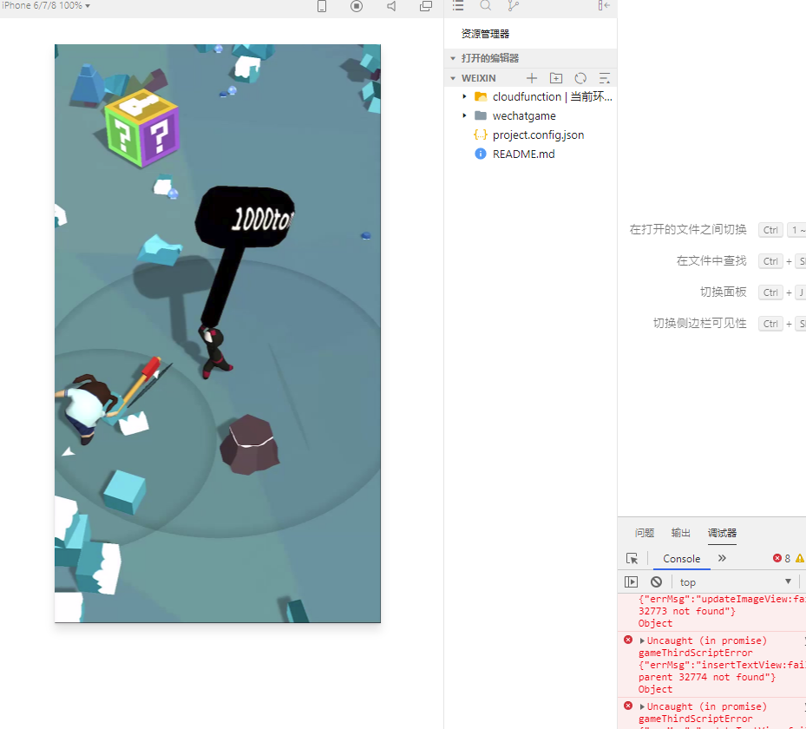
Task: Click 资源管理器 panel title
Action: [485, 34]
